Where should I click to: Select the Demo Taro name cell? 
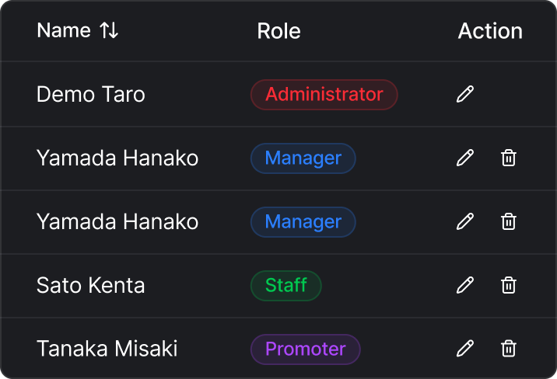(91, 95)
